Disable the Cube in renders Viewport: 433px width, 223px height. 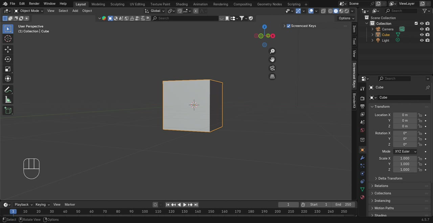(x=428, y=35)
